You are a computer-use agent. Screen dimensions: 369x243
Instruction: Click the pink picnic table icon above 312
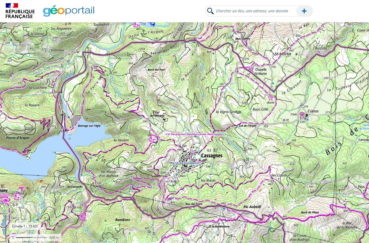[21, 188]
